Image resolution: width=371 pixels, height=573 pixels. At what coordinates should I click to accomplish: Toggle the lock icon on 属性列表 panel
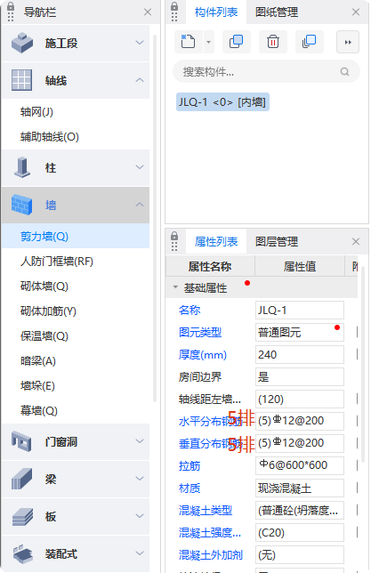coord(174,236)
